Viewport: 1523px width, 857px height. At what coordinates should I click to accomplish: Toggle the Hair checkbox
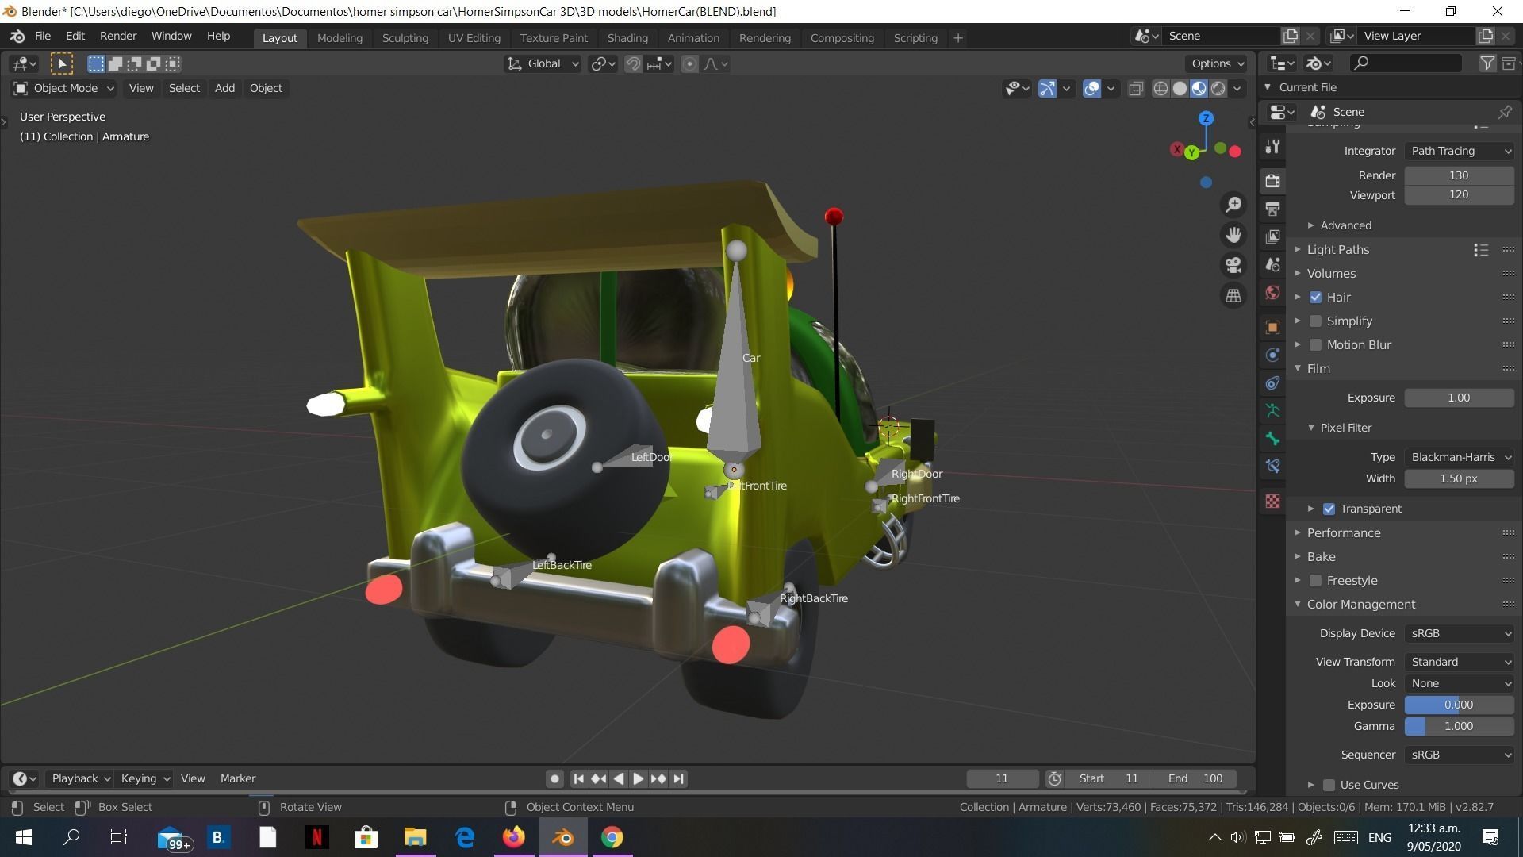[x=1316, y=297]
